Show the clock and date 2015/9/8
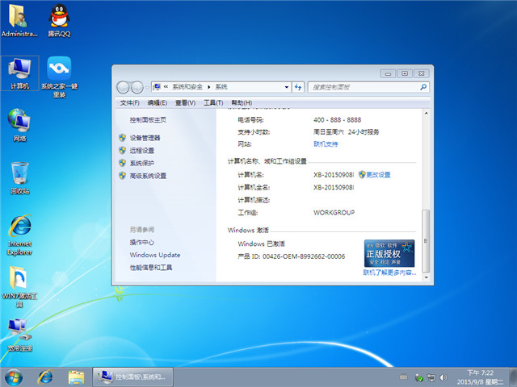This screenshot has height=387, width=517. click(x=480, y=377)
